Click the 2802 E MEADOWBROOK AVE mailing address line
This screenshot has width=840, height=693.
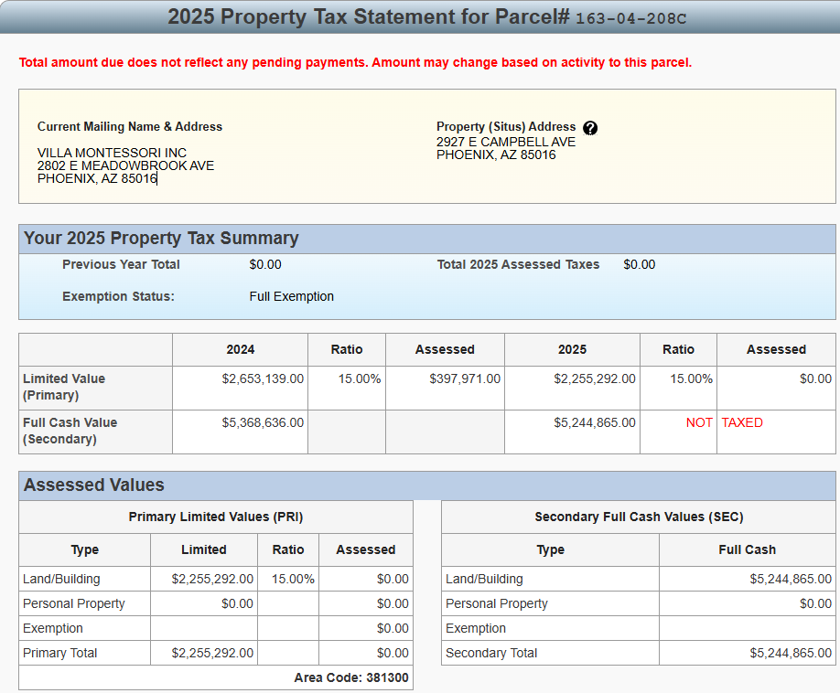(125, 165)
